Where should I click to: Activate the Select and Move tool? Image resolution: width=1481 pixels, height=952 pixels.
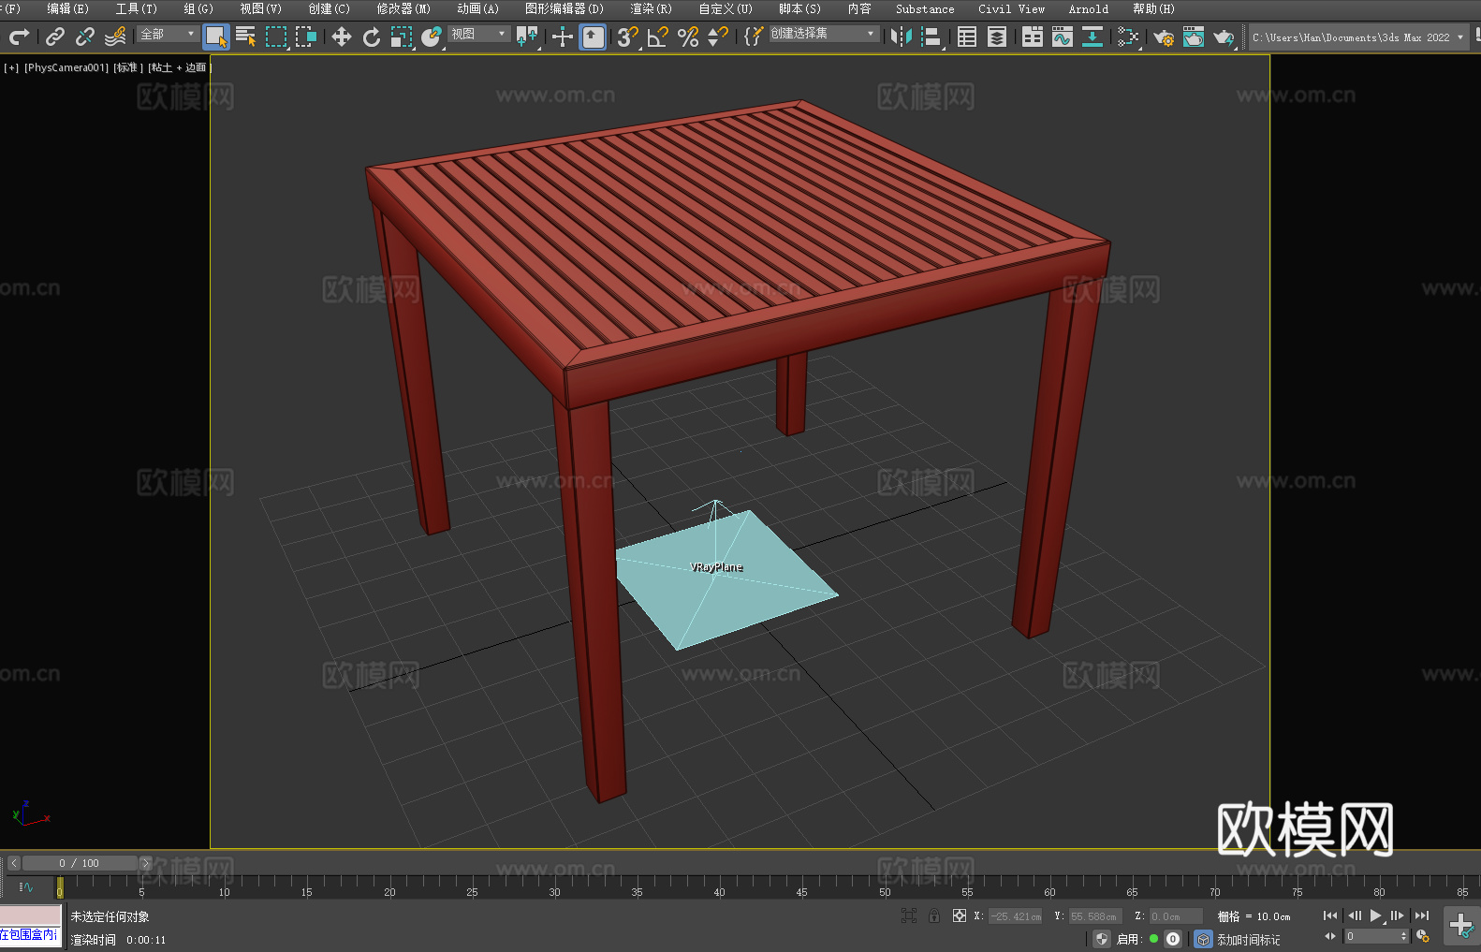(342, 37)
